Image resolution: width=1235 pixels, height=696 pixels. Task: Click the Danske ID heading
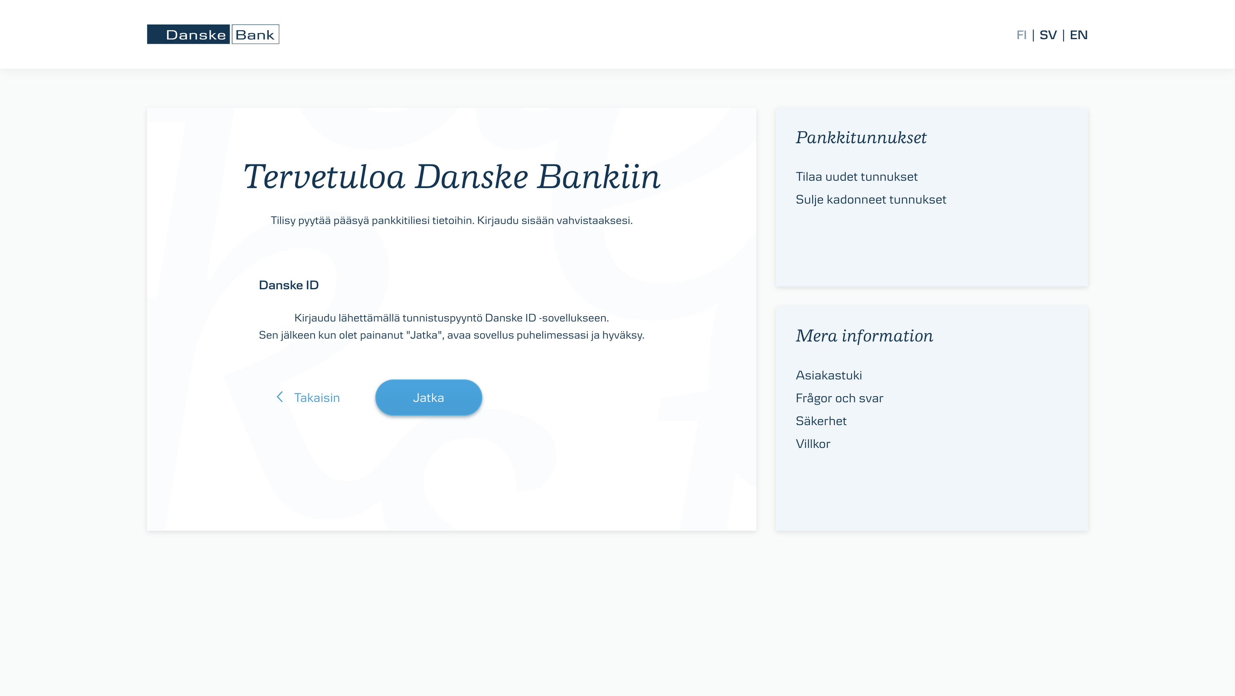(289, 286)
